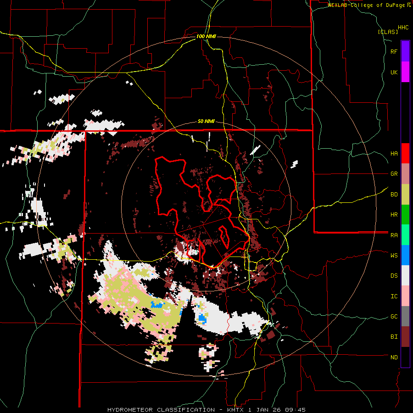Viewport: 413px width, 413px height.
Task: Click the GC legend label
Action: (394, 317)
